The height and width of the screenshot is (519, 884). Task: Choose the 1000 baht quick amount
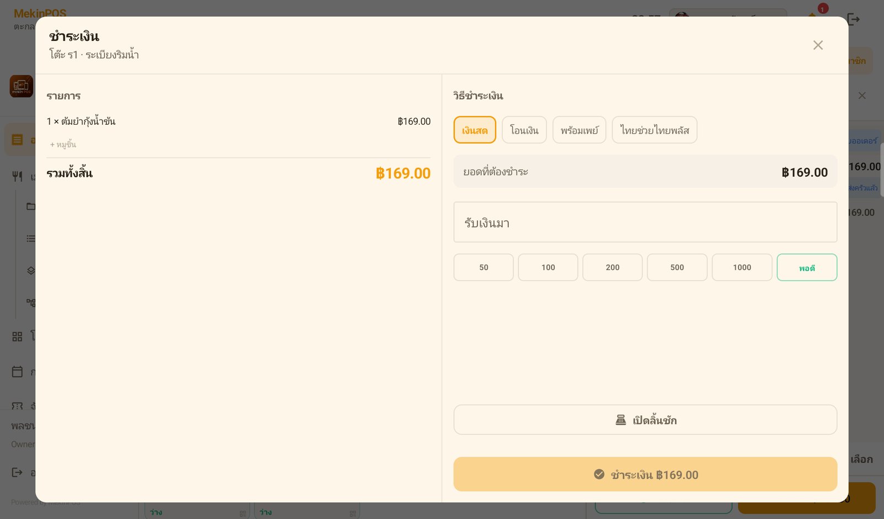coord(742,267)
